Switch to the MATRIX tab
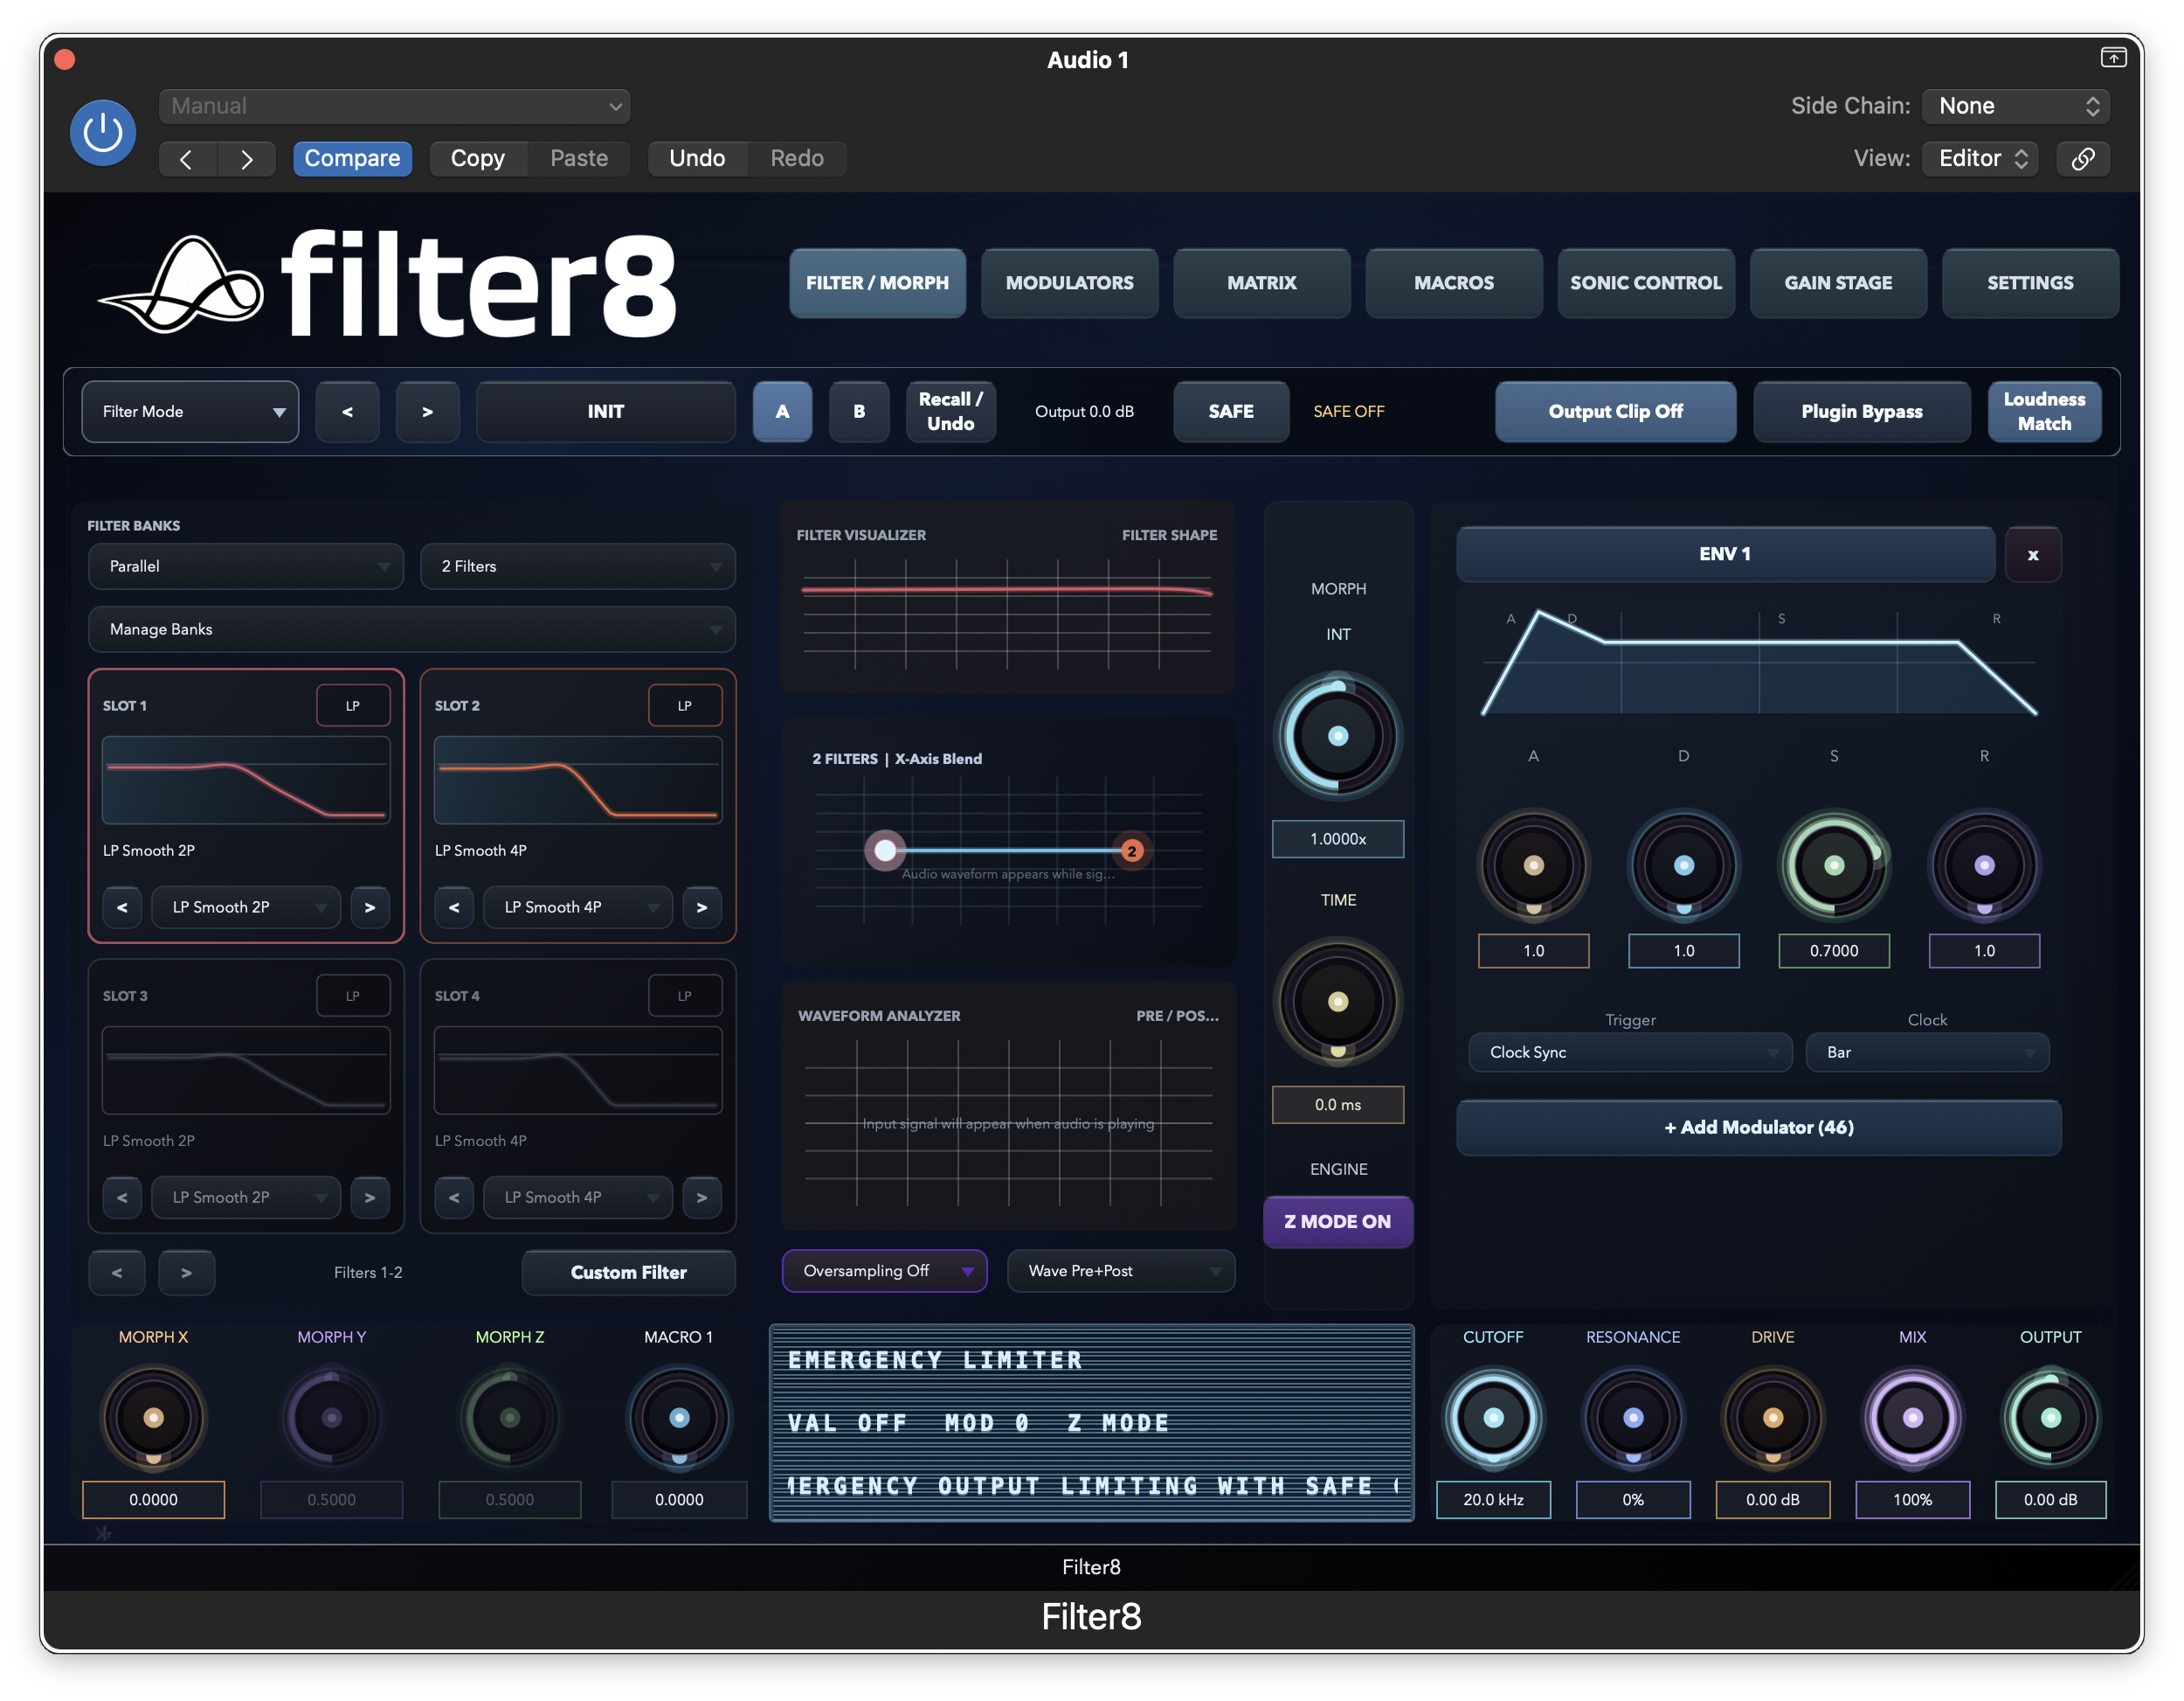Viewport: 2184px width, 1701px height. pos(1261,283)
